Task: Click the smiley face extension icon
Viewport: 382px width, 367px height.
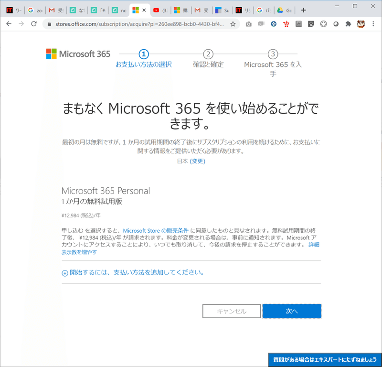Action: pos(324,24)
